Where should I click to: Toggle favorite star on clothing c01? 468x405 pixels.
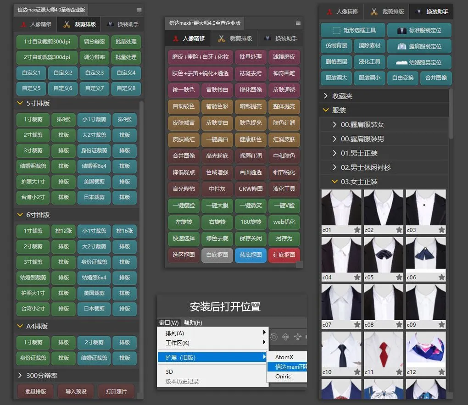point(357,230)
